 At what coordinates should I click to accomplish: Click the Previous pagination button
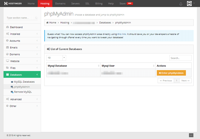point(166,80)
